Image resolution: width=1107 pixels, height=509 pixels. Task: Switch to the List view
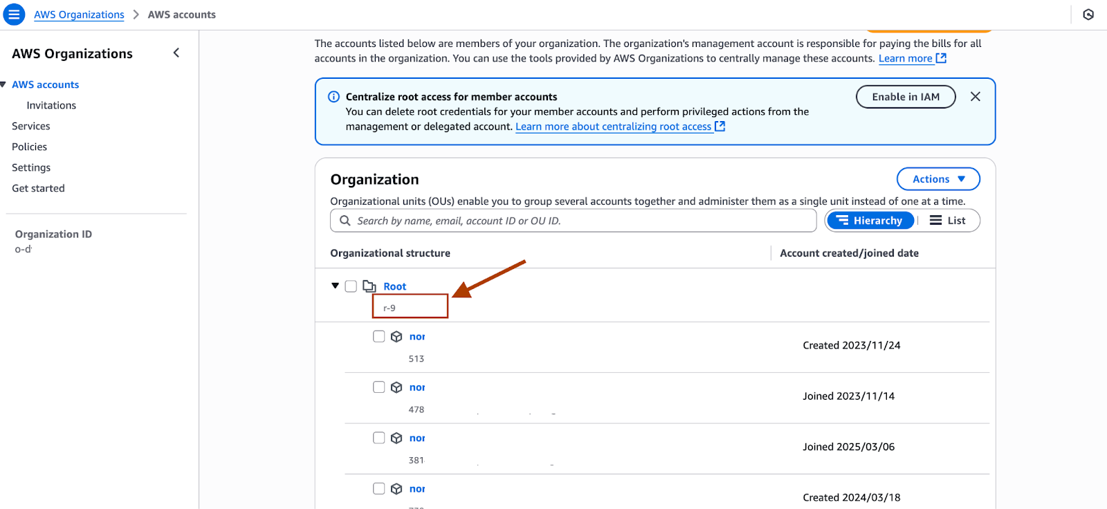tap(948, 221)
